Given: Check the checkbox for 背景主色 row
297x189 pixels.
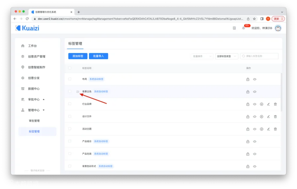Looking at the screenshot, I should coord(70,91).
